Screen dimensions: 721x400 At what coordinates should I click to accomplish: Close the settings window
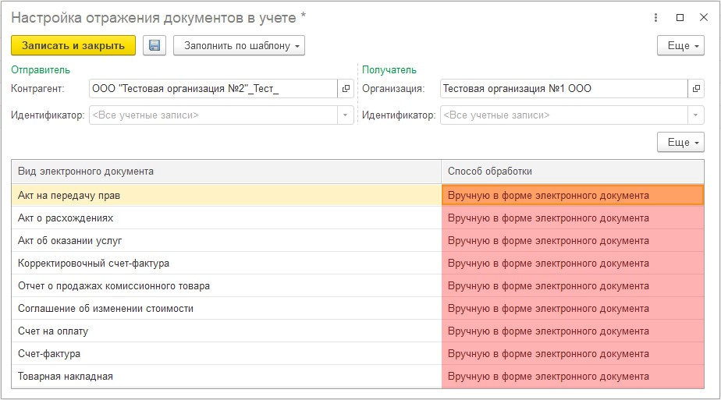pyautogui.click(x=704, y=17)
